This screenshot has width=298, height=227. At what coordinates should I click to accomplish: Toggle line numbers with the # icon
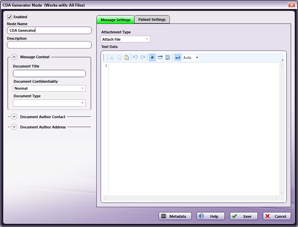[x=152, y=58]
